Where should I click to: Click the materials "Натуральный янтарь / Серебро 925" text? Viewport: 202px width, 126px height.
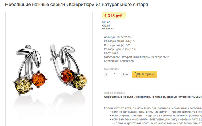click(145, 57)
